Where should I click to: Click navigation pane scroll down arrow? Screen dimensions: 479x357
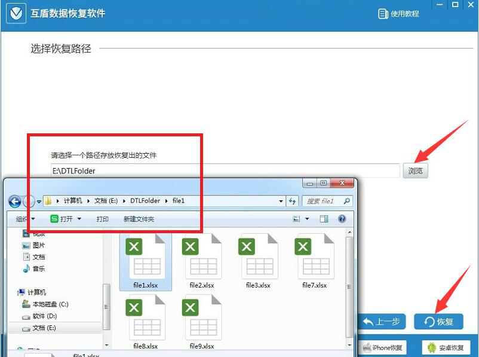click(x=107, y=346)
